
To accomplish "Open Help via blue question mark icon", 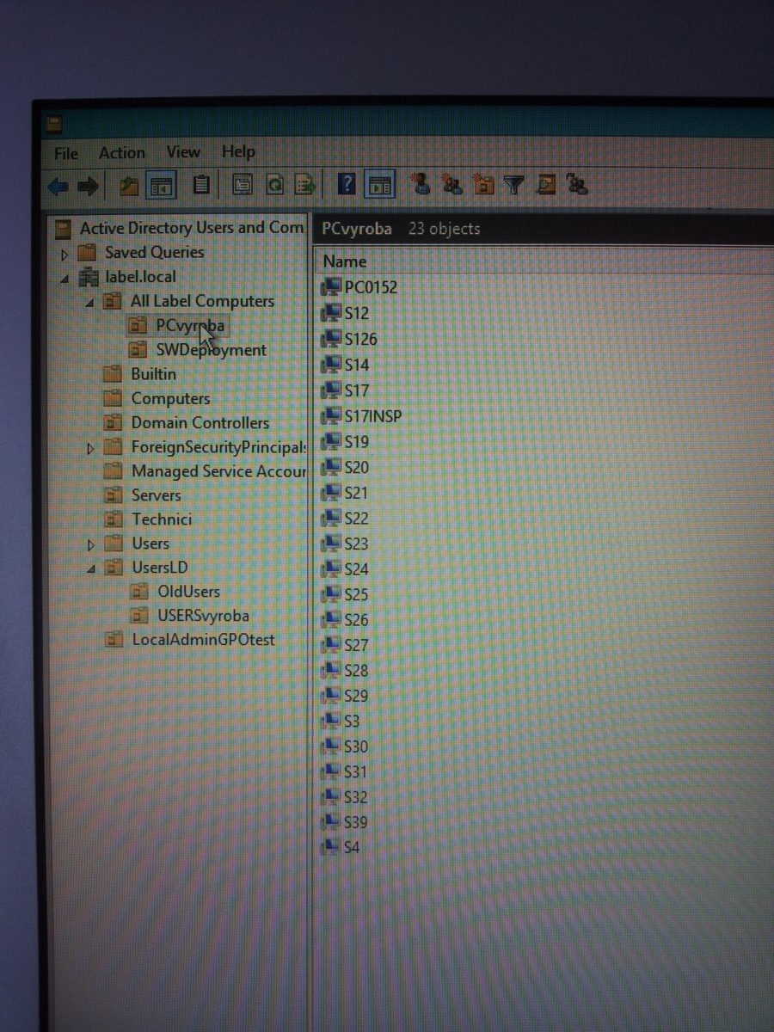I will [346, 184].
